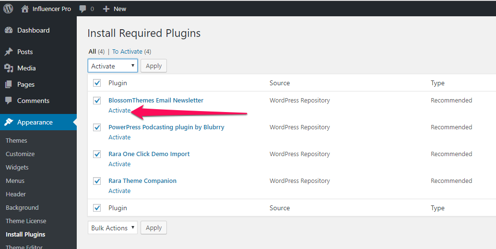
Task: Click the bottom Apply button
Action: [x=154, y=228]
